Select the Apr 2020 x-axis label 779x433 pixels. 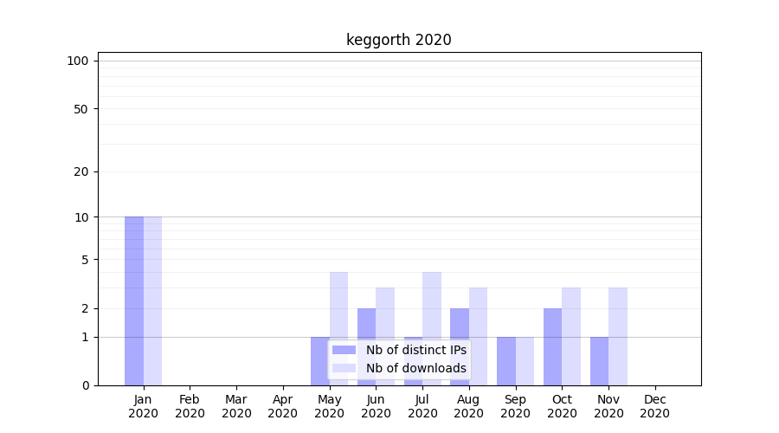[283, 406]
